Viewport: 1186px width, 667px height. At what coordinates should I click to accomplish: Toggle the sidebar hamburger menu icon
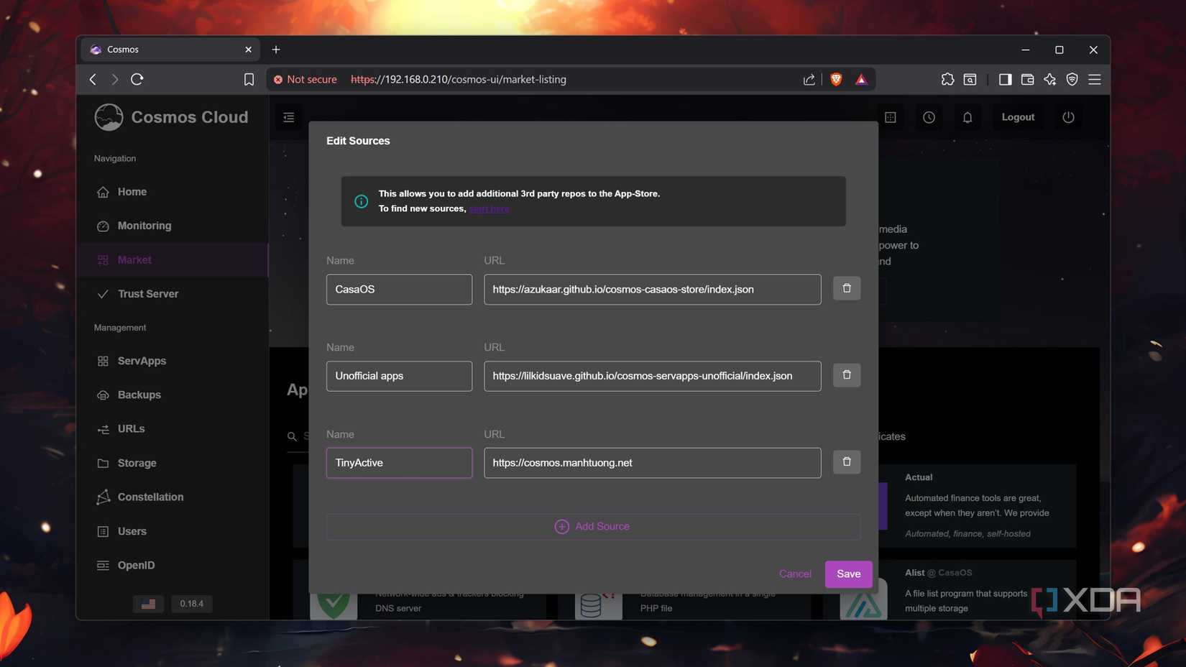(289, 117)
